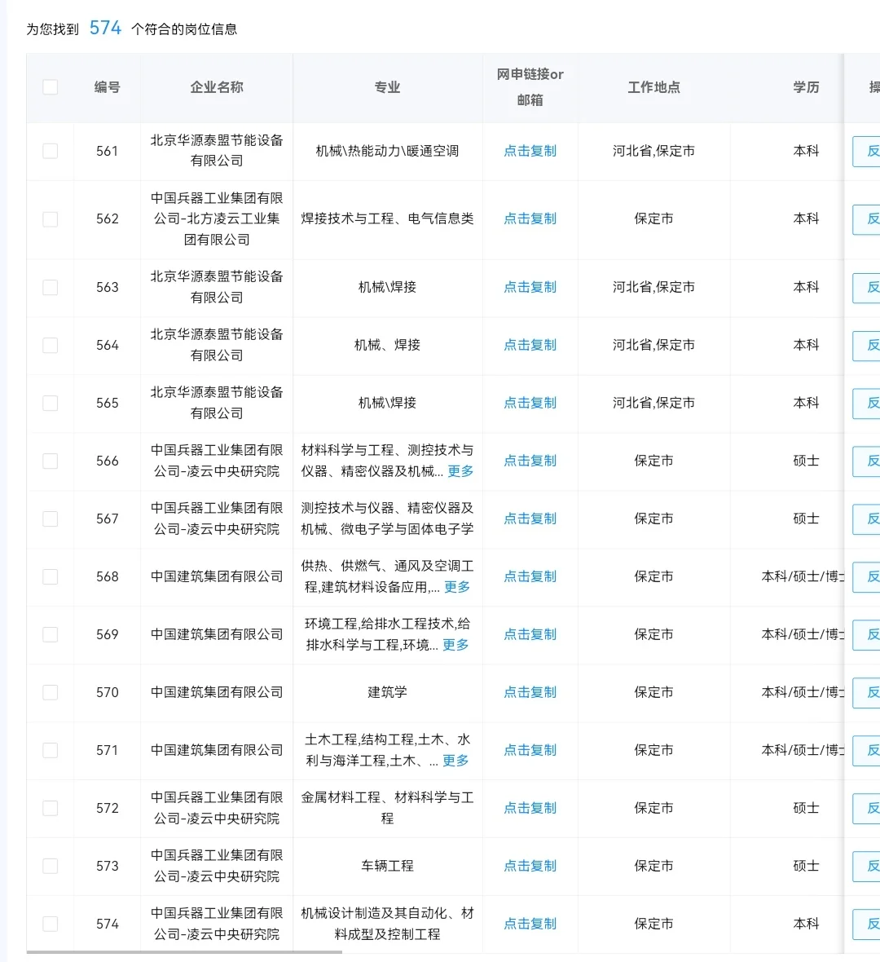Click the result count 574

click(105, 29)
